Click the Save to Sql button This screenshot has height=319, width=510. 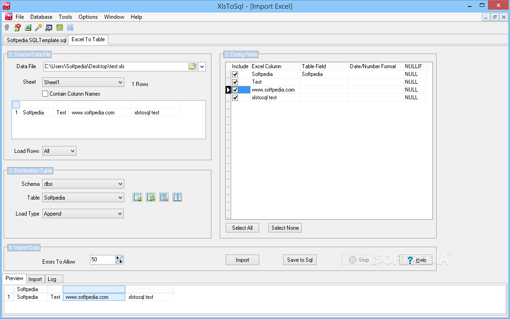(299, 260)
